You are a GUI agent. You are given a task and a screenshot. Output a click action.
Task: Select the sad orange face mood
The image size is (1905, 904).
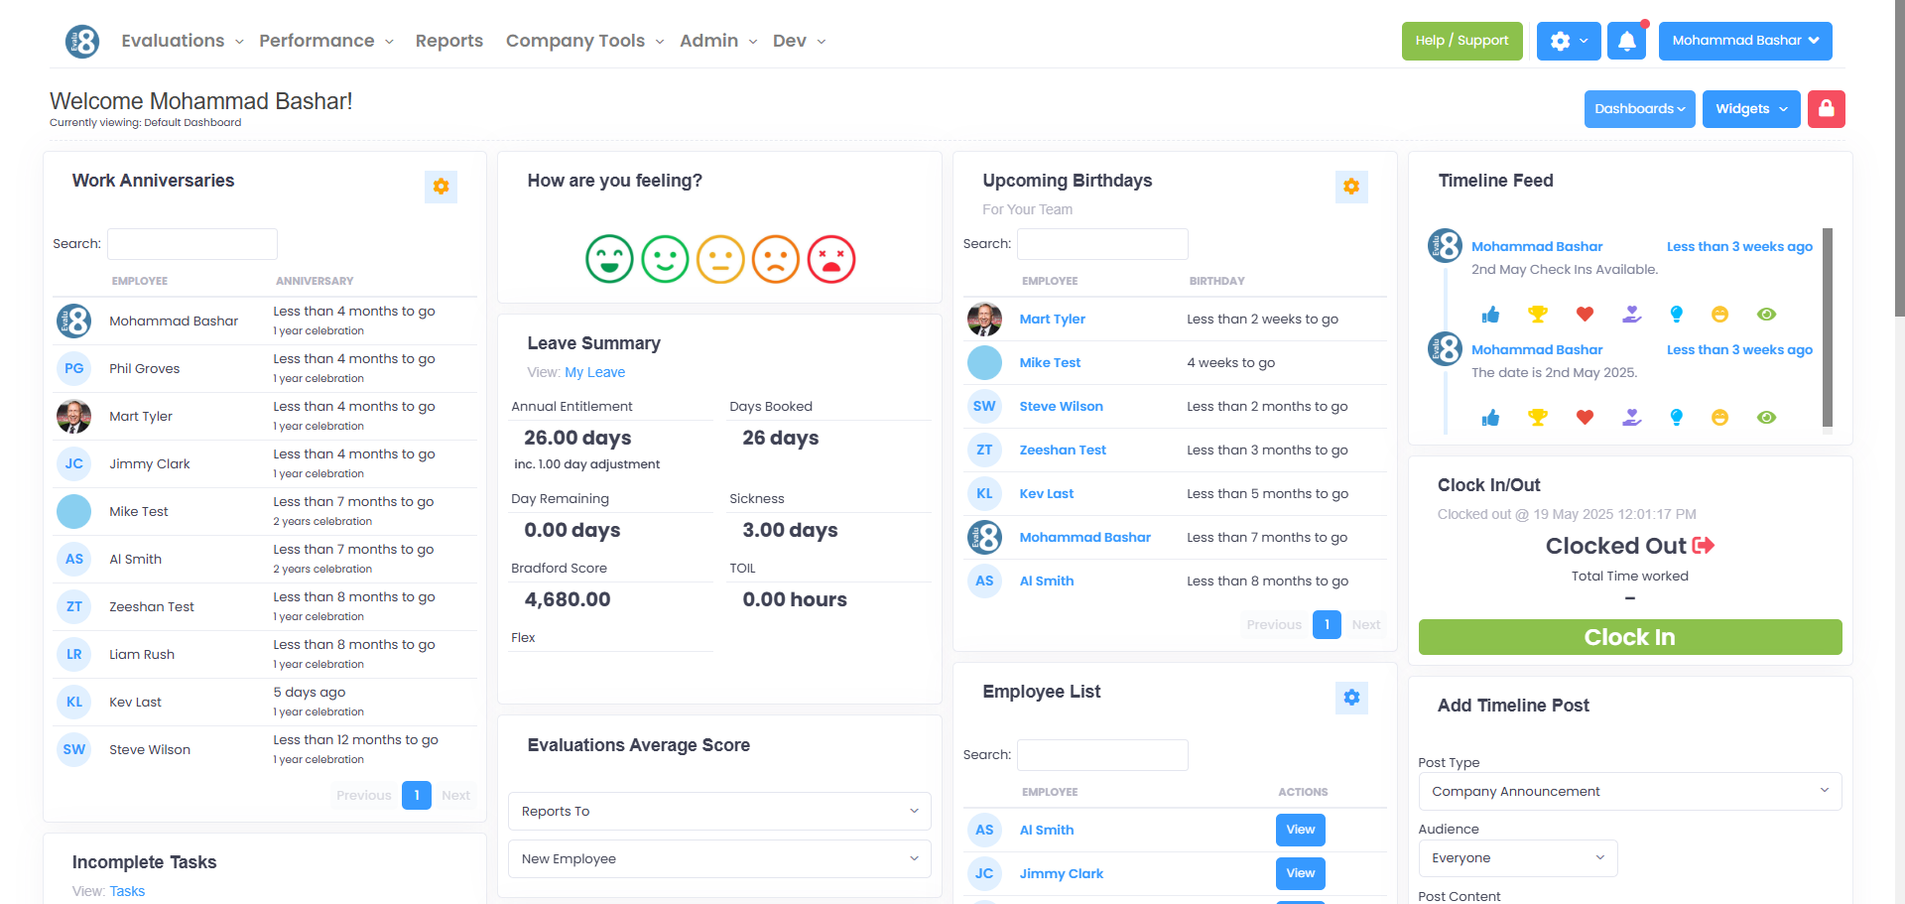click(776, 259)
